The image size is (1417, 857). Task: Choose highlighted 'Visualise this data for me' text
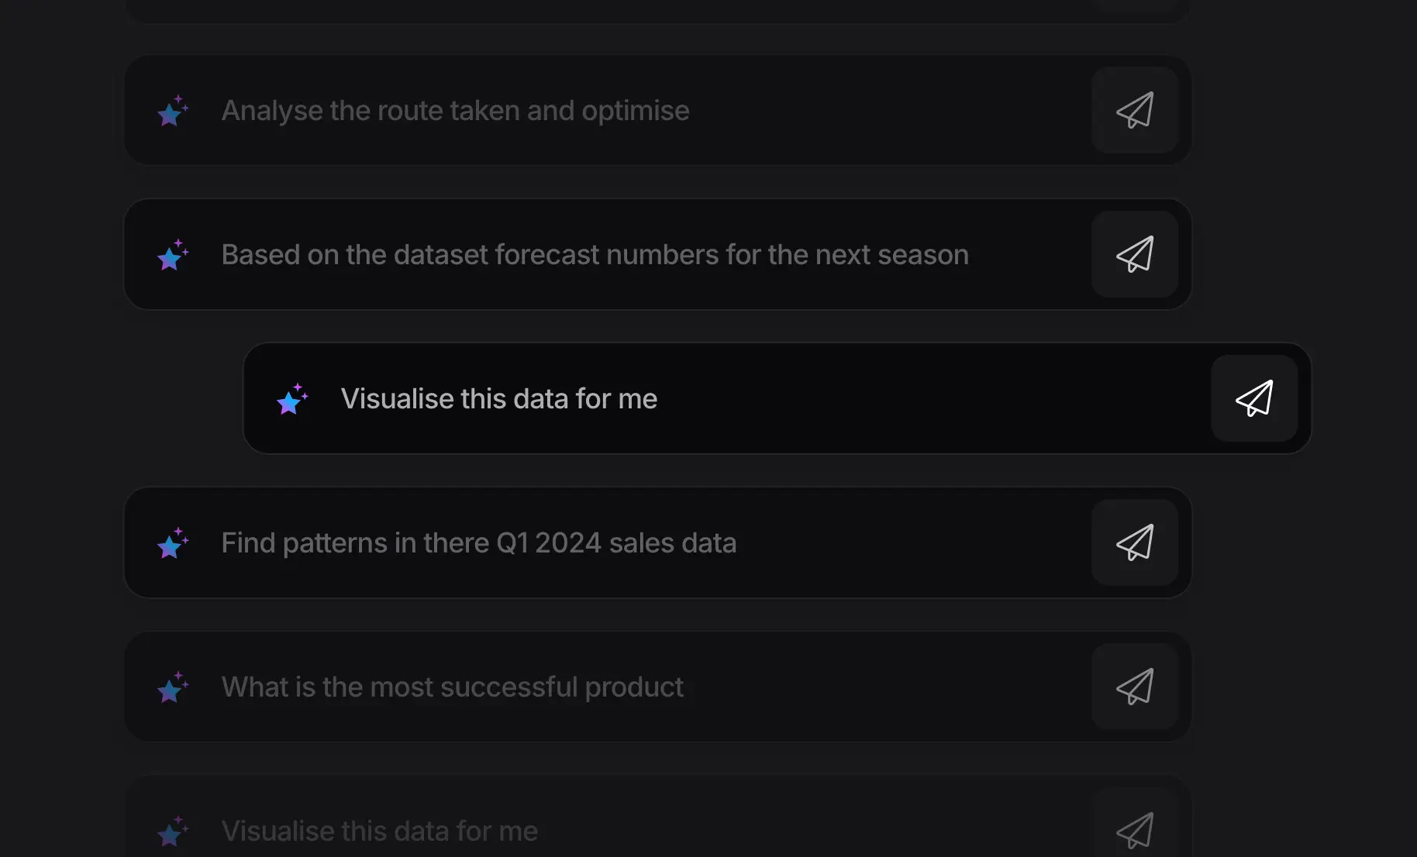point(499,399)
